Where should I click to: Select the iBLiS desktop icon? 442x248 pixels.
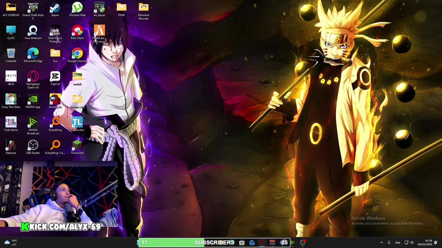coord(11,79)
